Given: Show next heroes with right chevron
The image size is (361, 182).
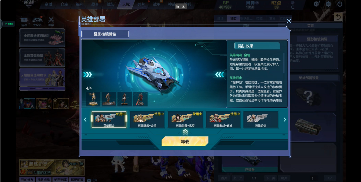Looking at the screenshot, I should pyautogui.click(x=285, y=120).
